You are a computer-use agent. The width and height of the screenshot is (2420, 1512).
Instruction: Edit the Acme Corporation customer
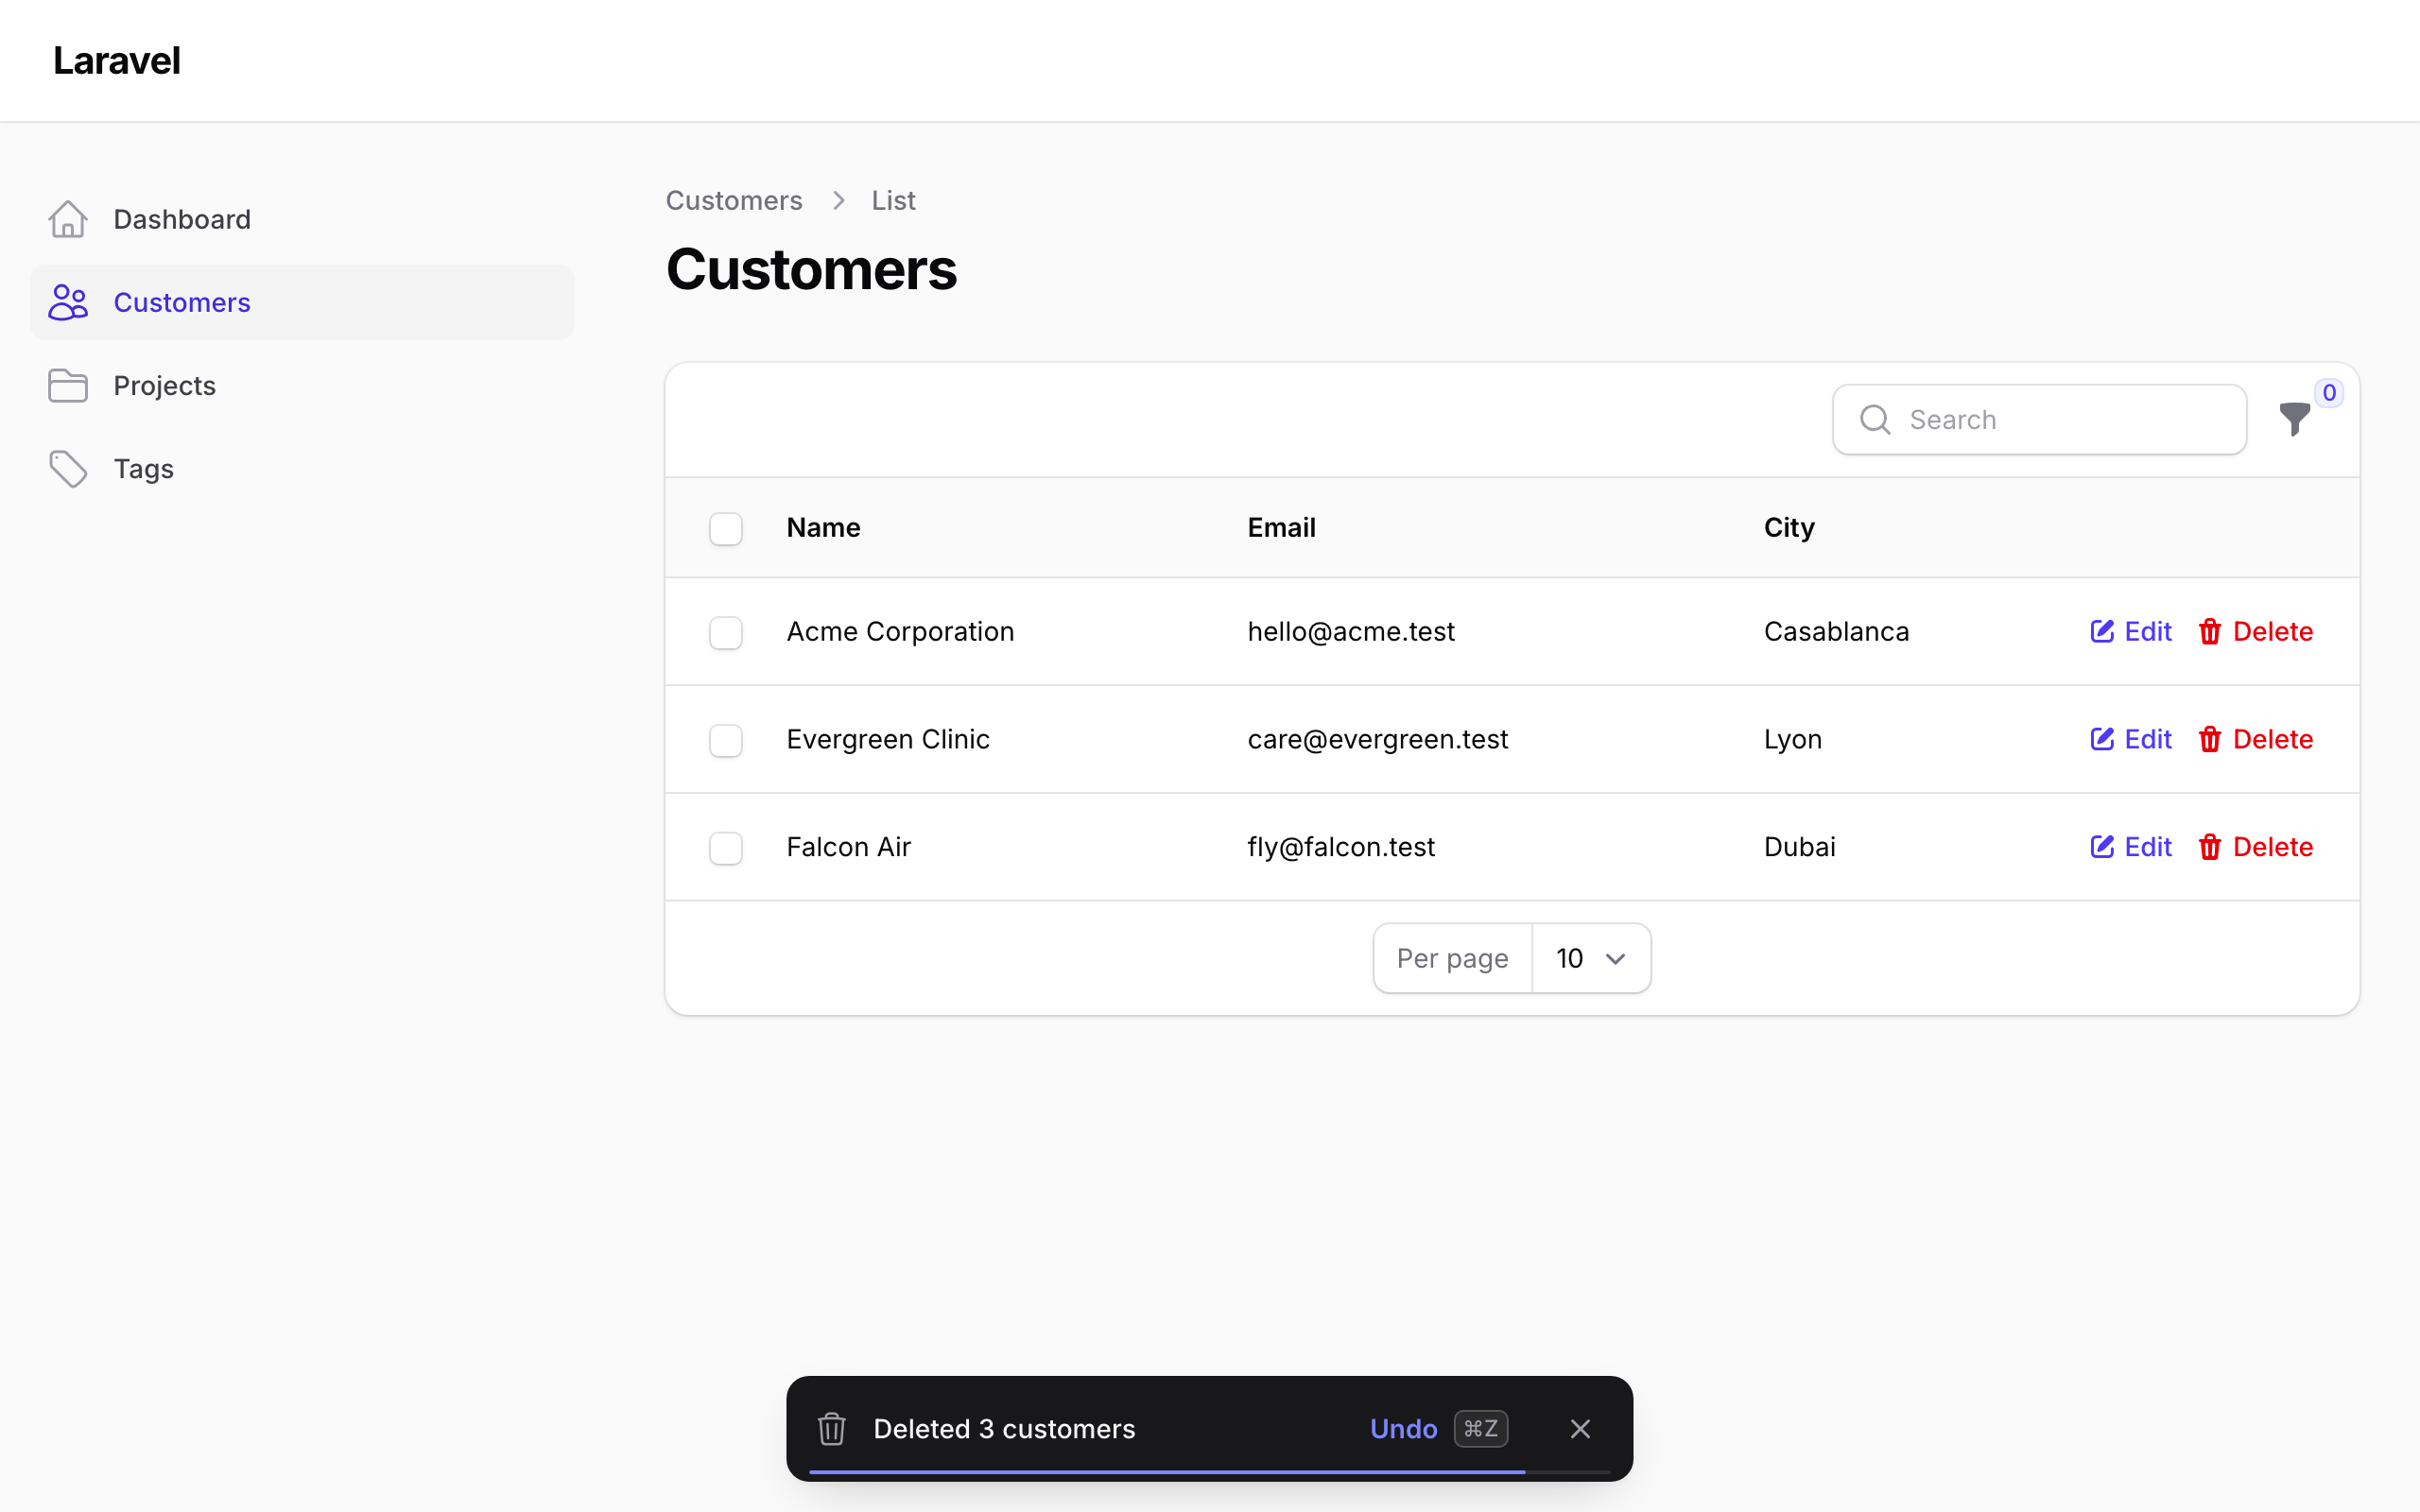pyautogui.click(x=2131, y=631)
